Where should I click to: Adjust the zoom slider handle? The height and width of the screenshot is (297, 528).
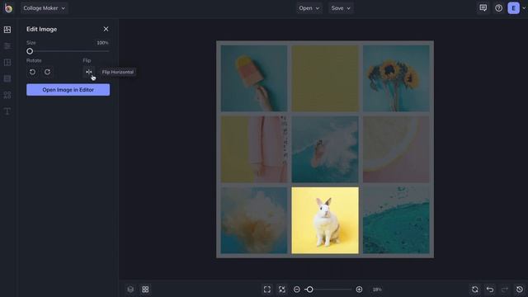click(309, 290)
